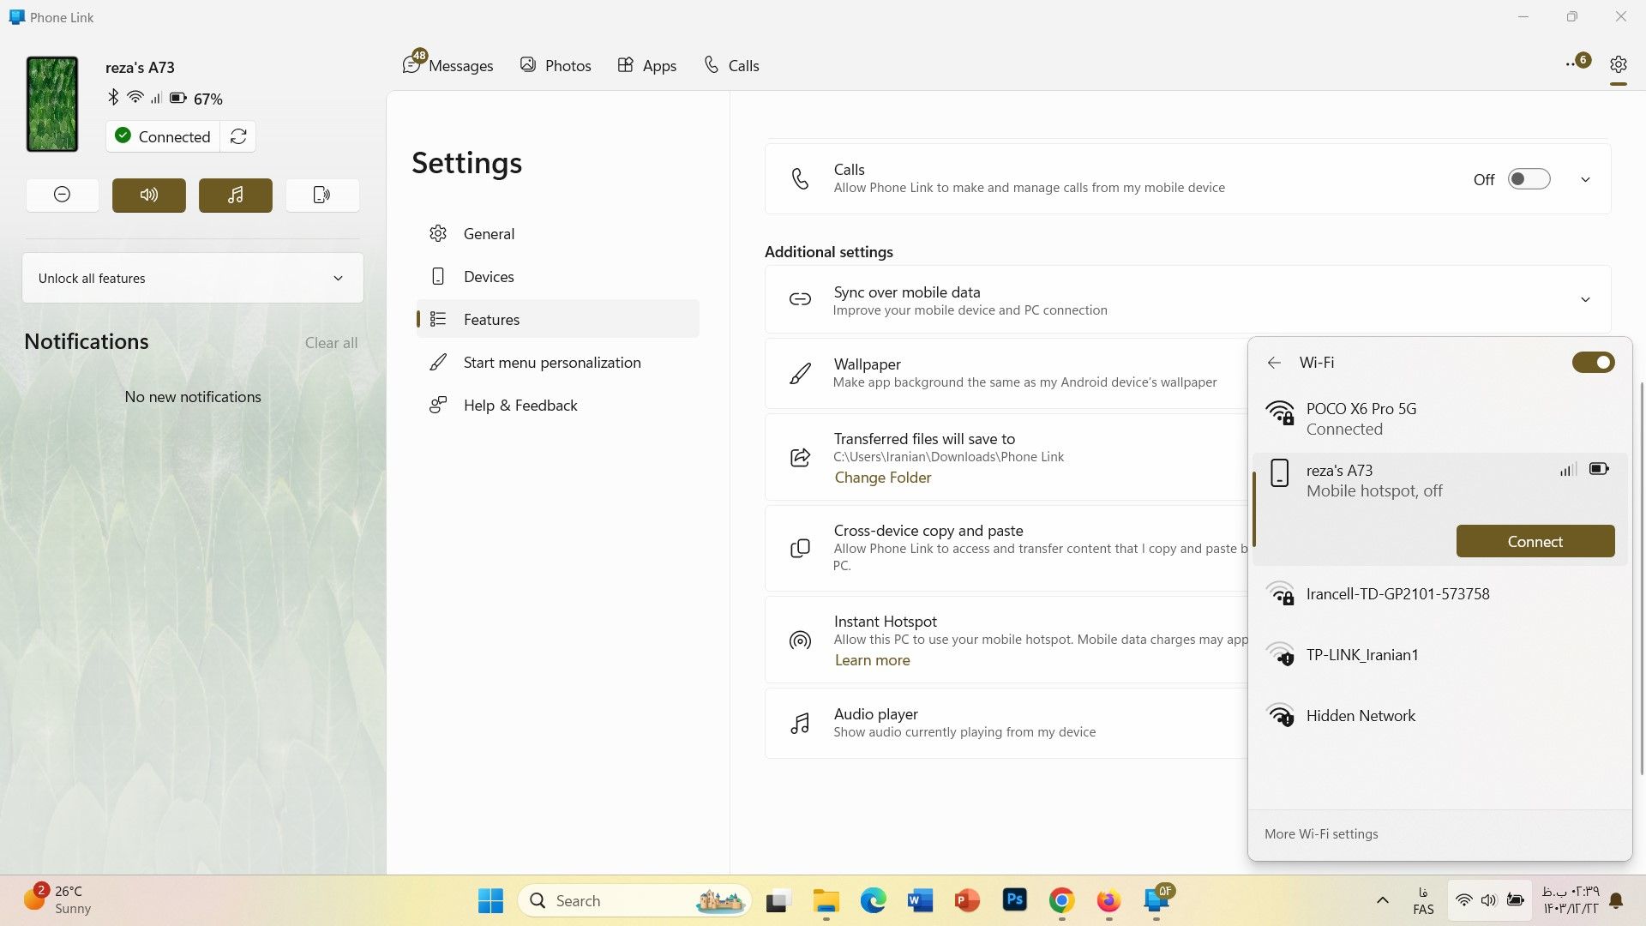Click the taskbar Search box

pos(634,900)
